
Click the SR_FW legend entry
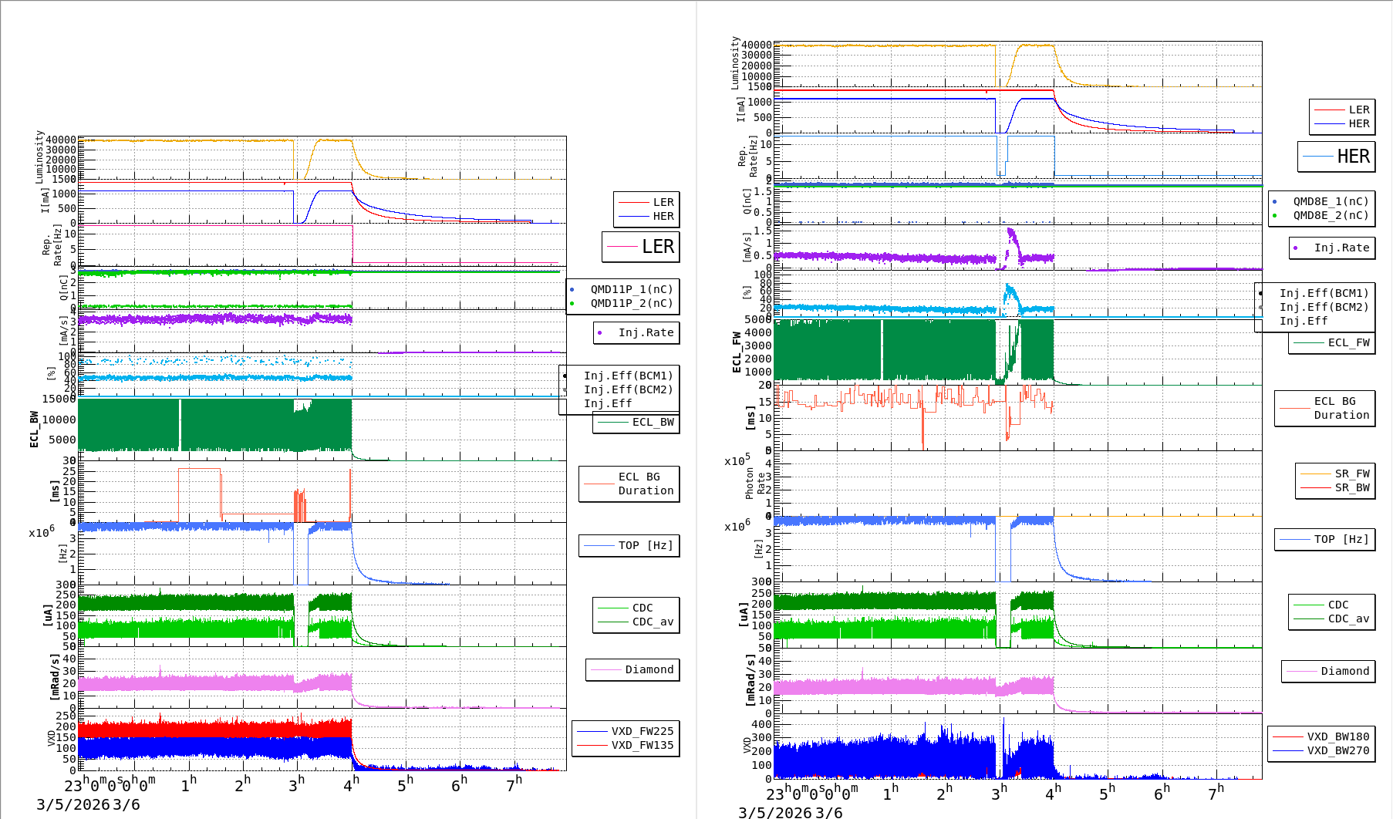pyautogui.click(x=1352, y=474)
